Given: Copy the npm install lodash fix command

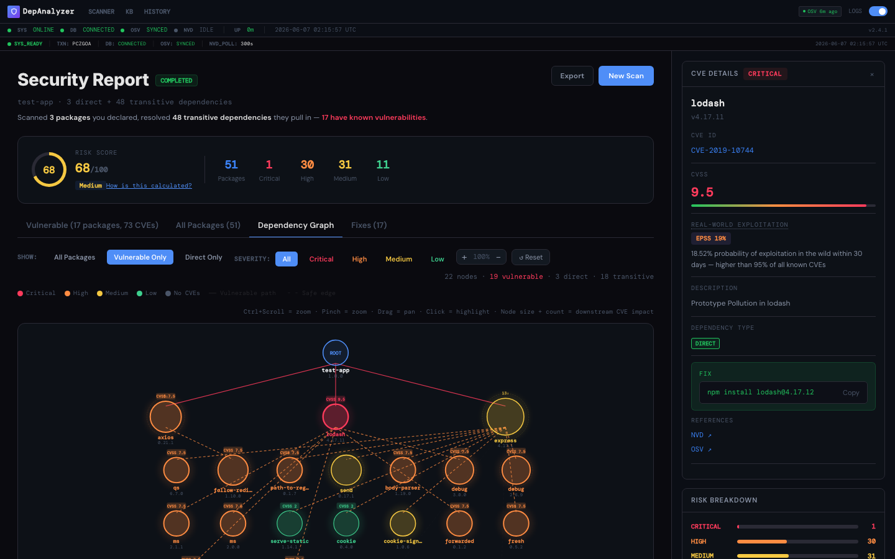Looking at the screenshot, I should click(x=851, y=393).
